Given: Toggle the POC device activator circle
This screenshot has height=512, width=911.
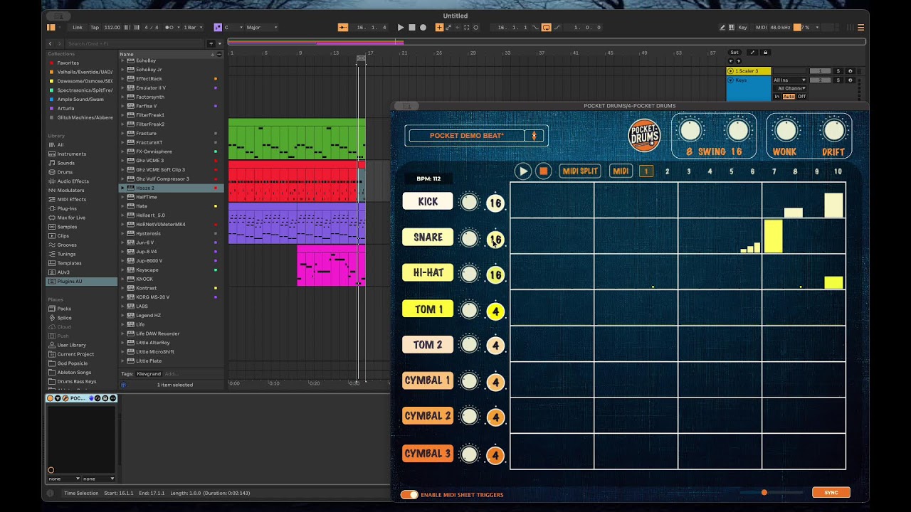Looking at the screenshot, I should pos(51,398).
